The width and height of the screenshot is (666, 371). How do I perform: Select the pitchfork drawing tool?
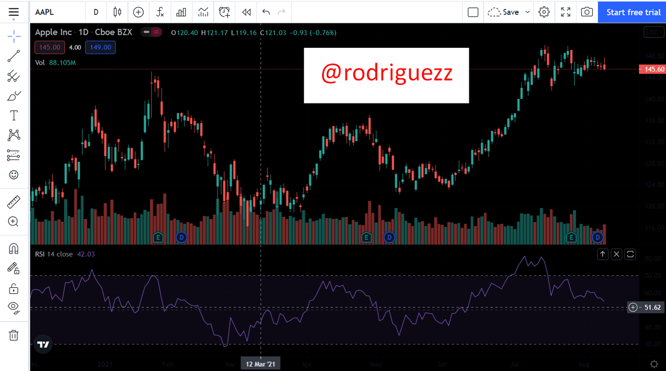(x=14, y=76)
